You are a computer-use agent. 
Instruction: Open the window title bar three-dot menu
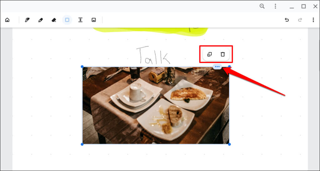pyautogui.click(x=275, y=6)
